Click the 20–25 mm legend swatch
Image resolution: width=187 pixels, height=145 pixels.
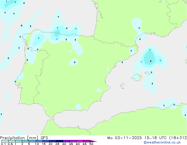[53, 141]
